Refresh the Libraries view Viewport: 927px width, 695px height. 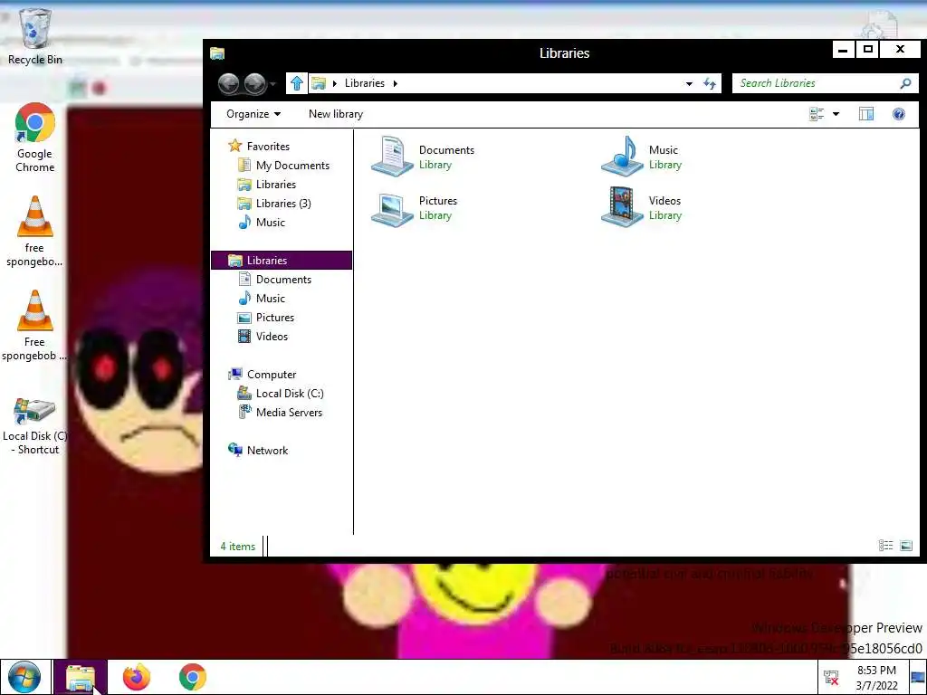710,84
